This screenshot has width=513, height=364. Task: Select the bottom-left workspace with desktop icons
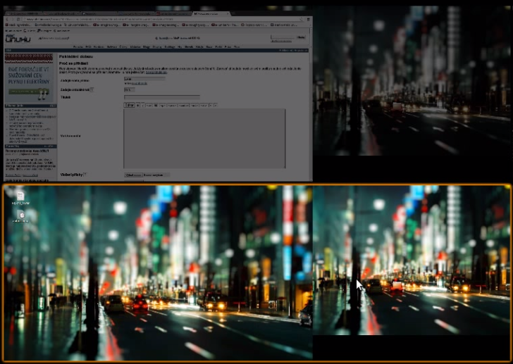pos(158,272)
